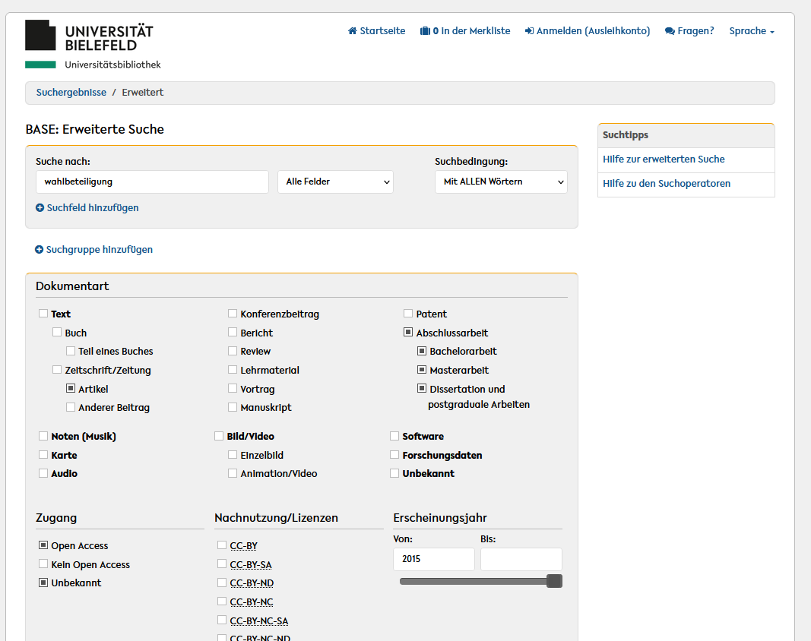Check the Patent checkbox
The height and width of the screenshot is (641, 811).
click(408, 313)
